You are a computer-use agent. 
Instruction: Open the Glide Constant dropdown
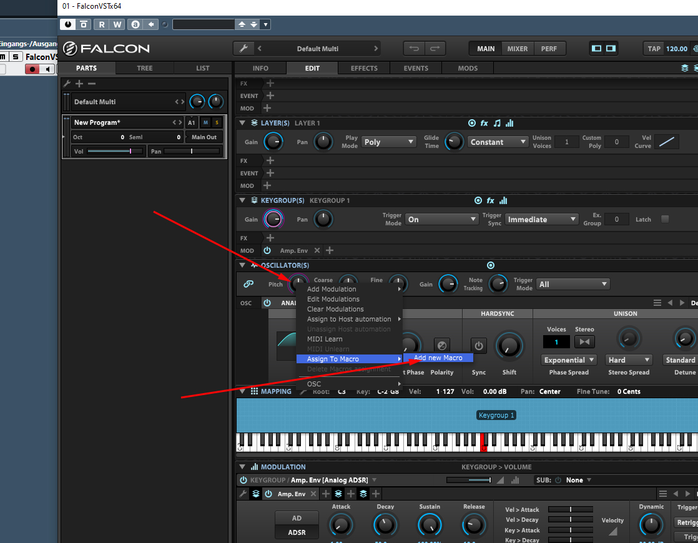(x=498, y=142)
